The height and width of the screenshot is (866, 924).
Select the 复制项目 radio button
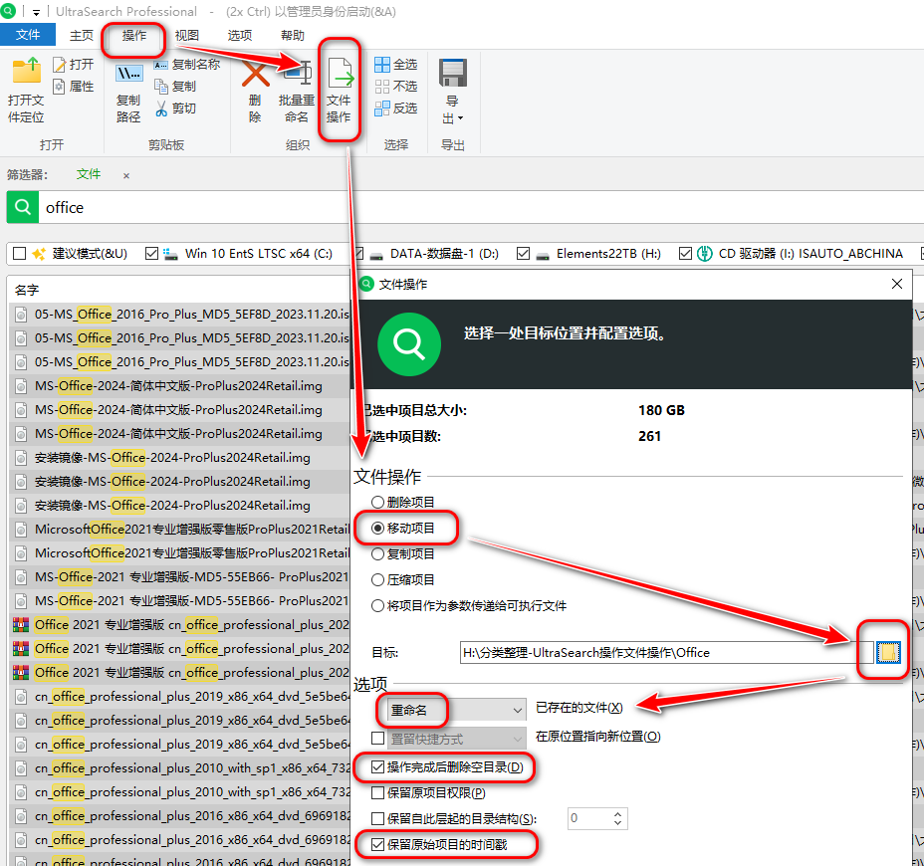pyautogui.click(x=377, y=553)
